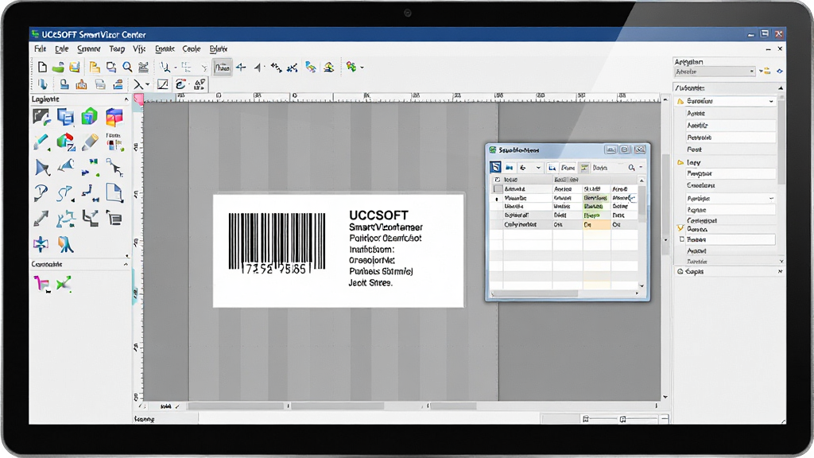This screenshot has width=814, height=458.
Task: Select the magenta connector tool in the lower palette
Action: point(41,284)
